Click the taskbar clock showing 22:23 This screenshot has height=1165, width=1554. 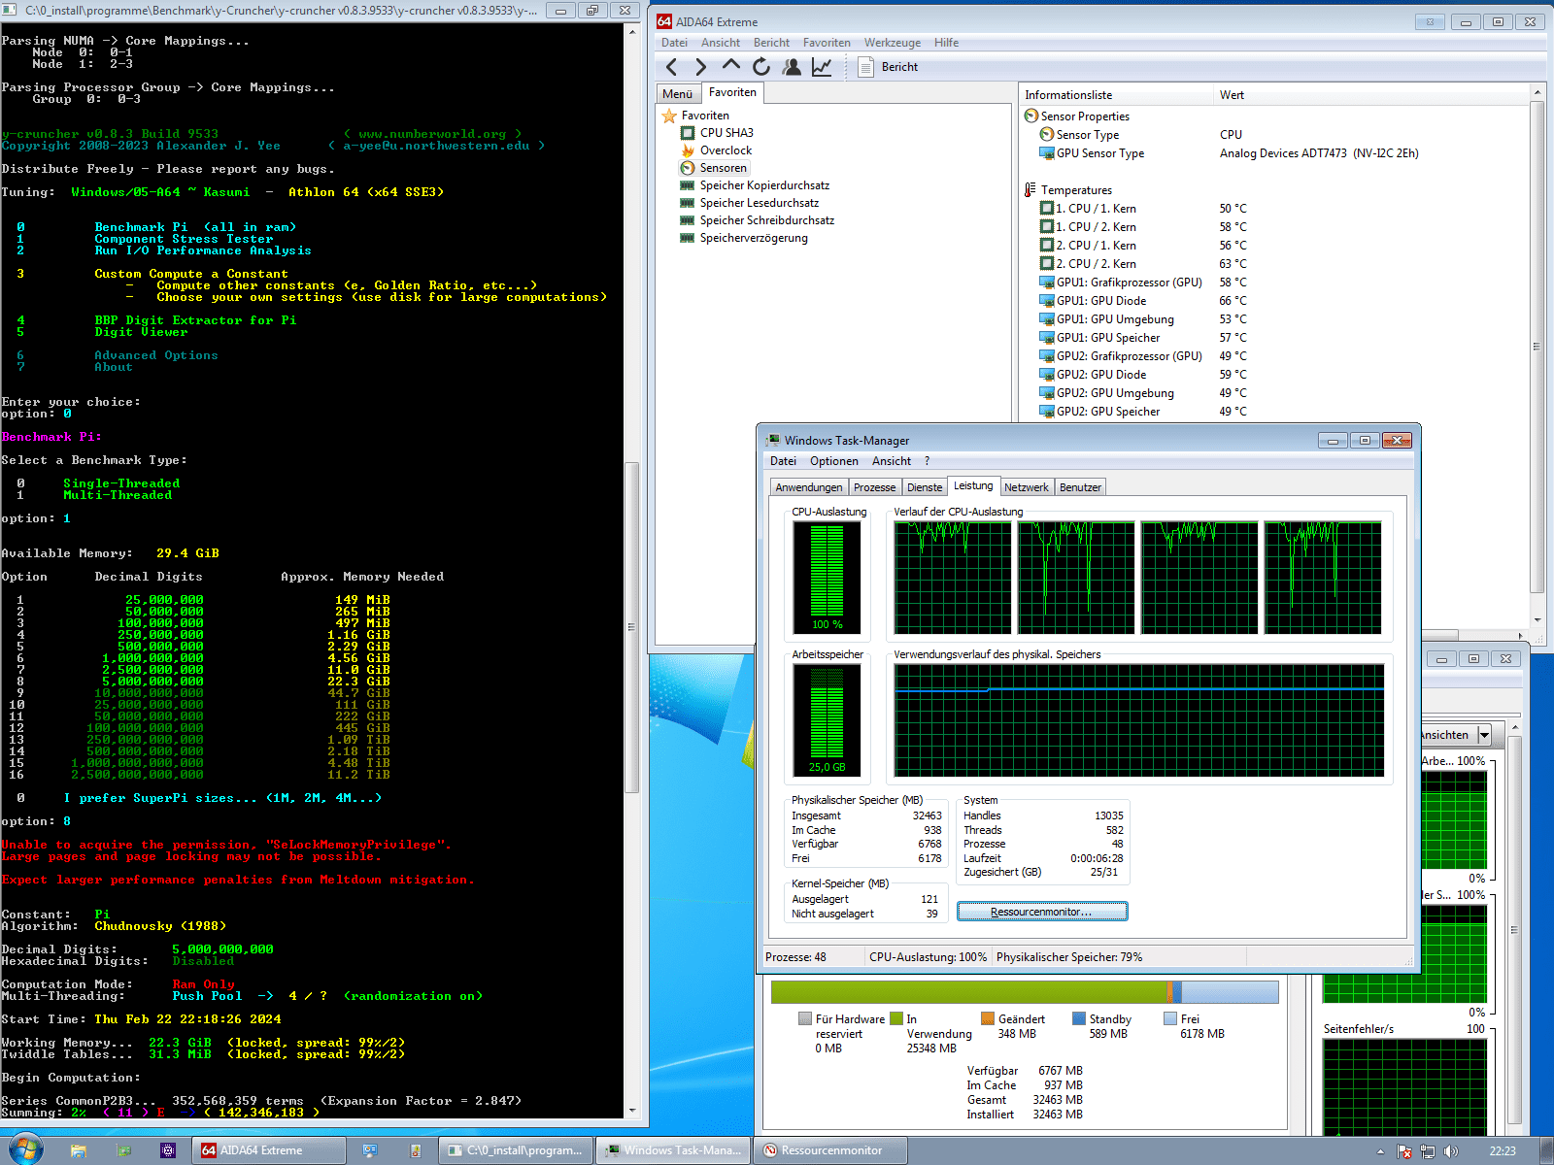tap(1503, 1151)
